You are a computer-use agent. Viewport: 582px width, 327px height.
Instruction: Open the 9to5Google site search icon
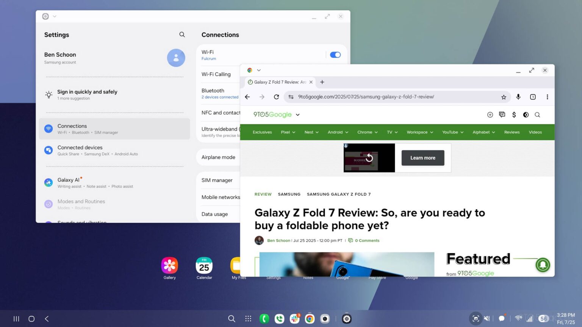(x=537, y=115)
